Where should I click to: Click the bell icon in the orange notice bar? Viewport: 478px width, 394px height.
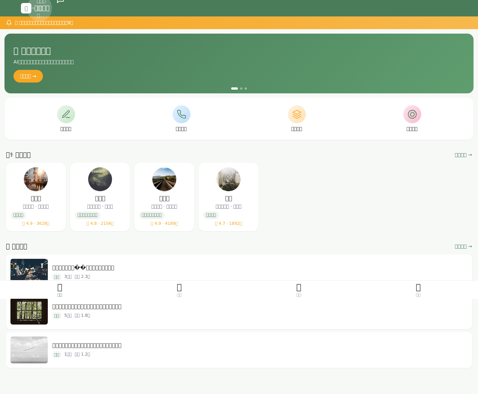point(9,23)
